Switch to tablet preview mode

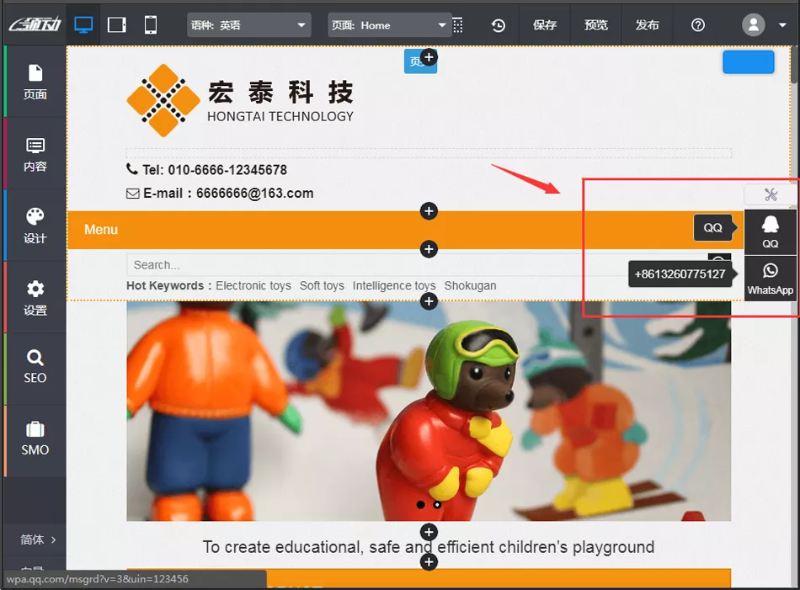pyautogui.click(x=117, y=25)
